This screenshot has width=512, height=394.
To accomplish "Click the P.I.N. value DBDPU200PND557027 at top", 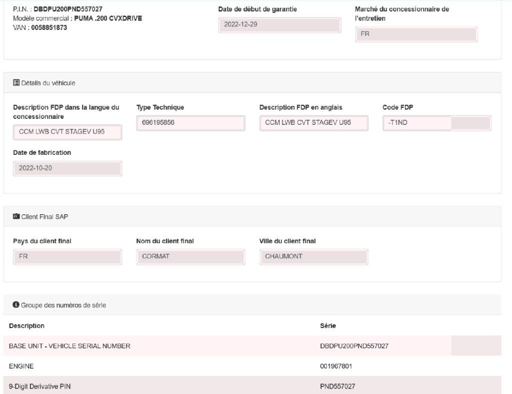I will pos(68,9).
